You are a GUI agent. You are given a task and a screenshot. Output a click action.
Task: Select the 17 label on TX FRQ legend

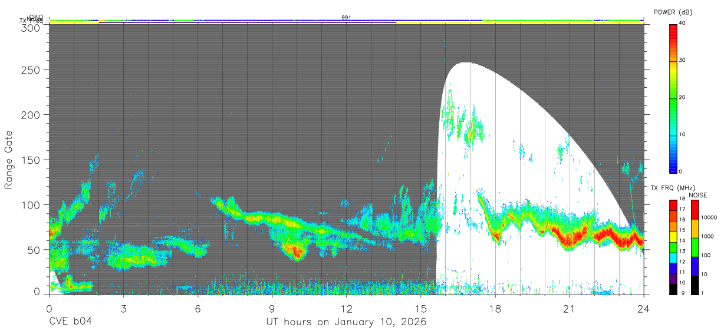pyautogui.click(x=683, y=209)
